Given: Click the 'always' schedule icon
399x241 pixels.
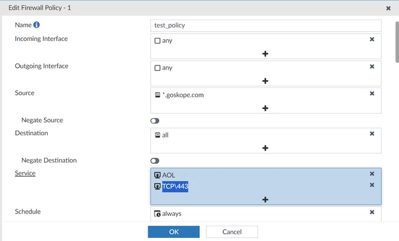Looking at the screenshot, I should point(158,214).
